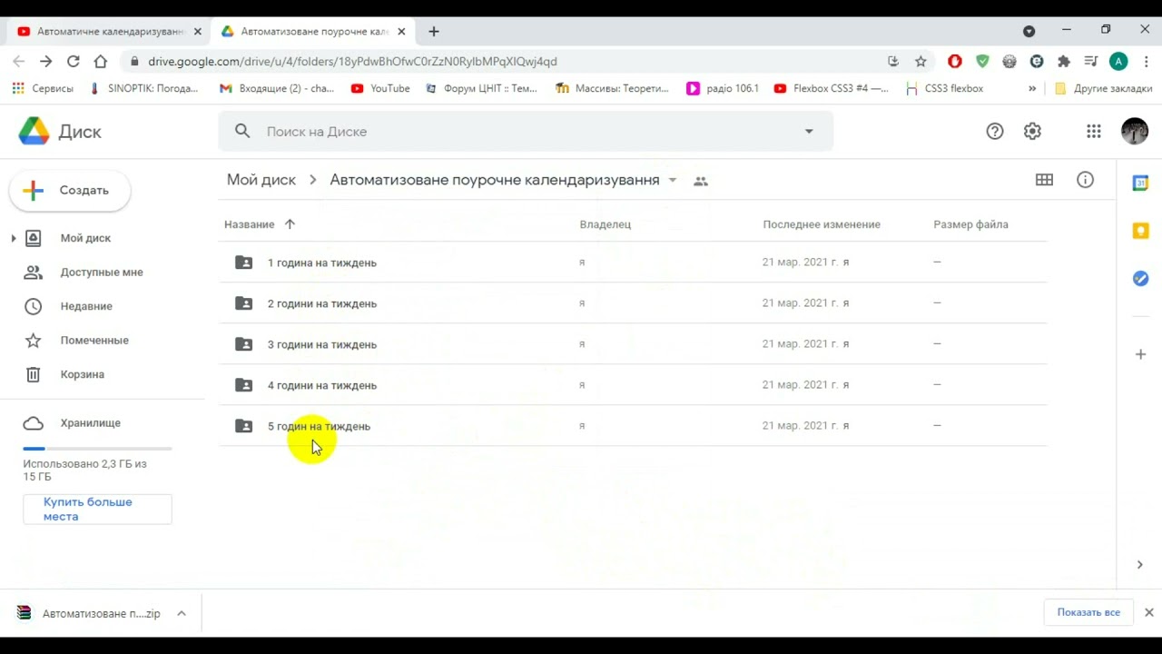Click the Google Drive logo
Screen dimensions: 1162x654
34,132
